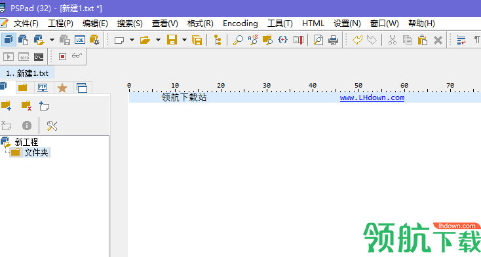Click the run play icon

pyautogui.click(x=9, y=57)
